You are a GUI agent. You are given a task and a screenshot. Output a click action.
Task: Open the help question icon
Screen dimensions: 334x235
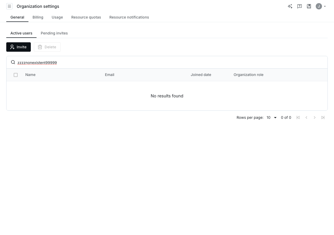[x=300, y=6]
